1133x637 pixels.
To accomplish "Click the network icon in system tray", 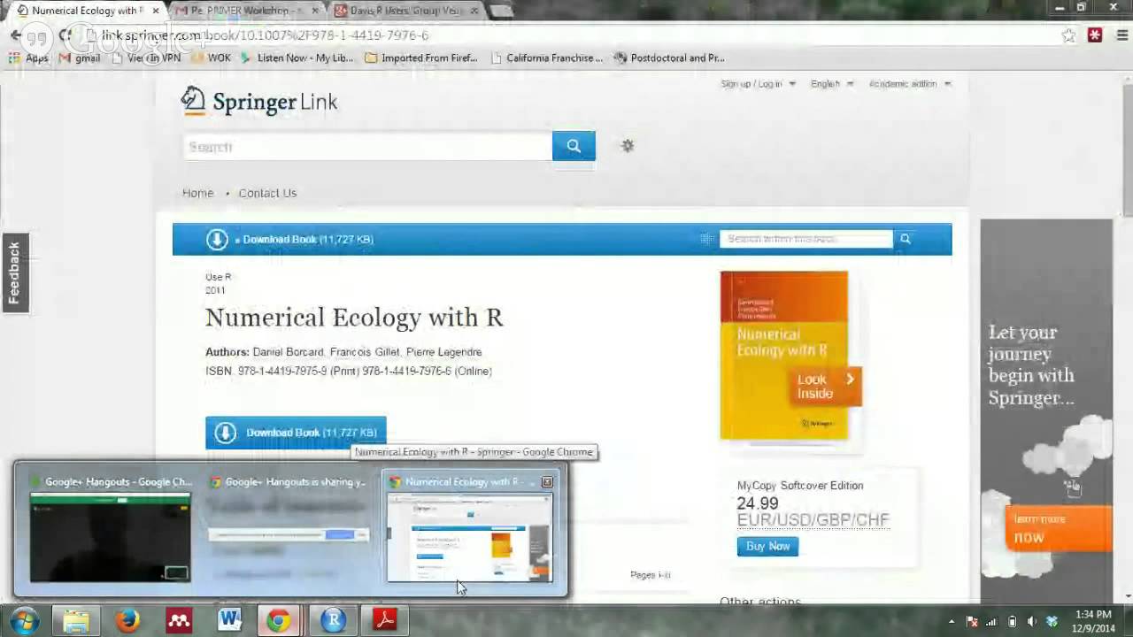I will point(992,621).
